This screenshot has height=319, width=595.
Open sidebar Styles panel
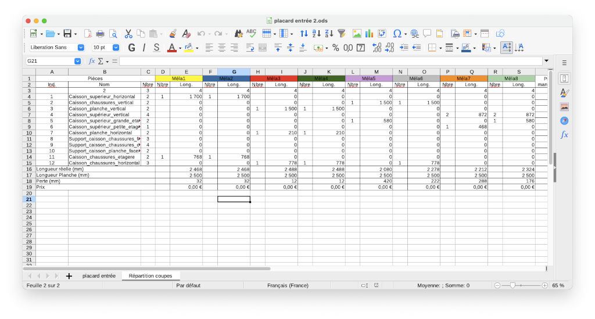point(564,92)
